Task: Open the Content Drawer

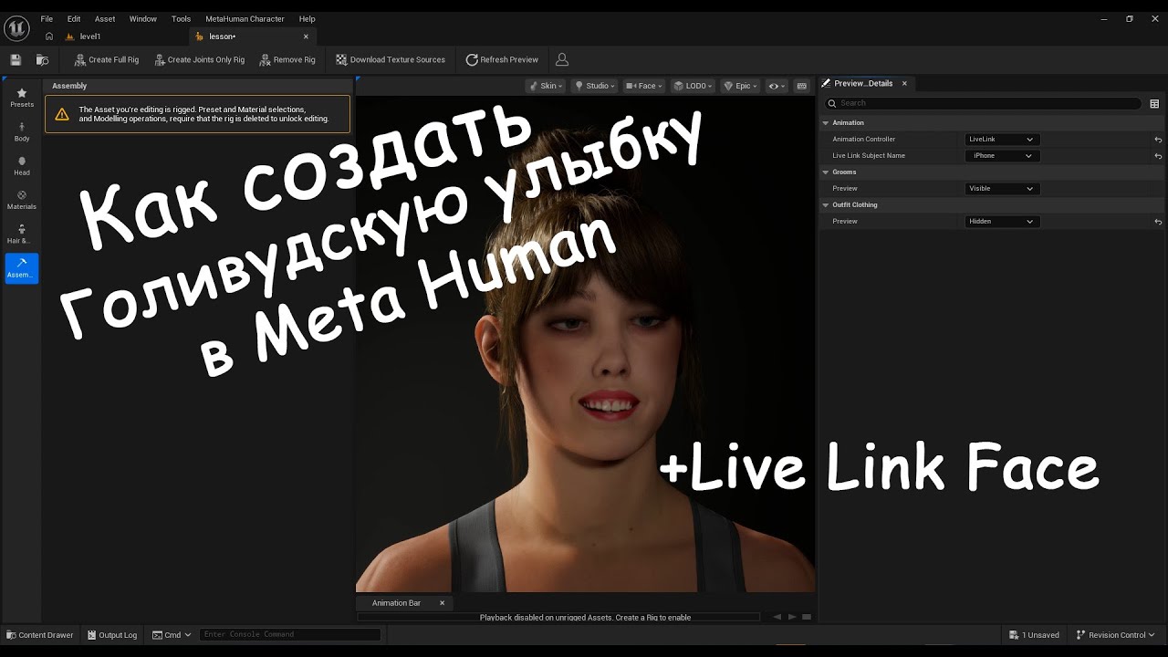Action: pyautogui.click(x=39, y=635)
